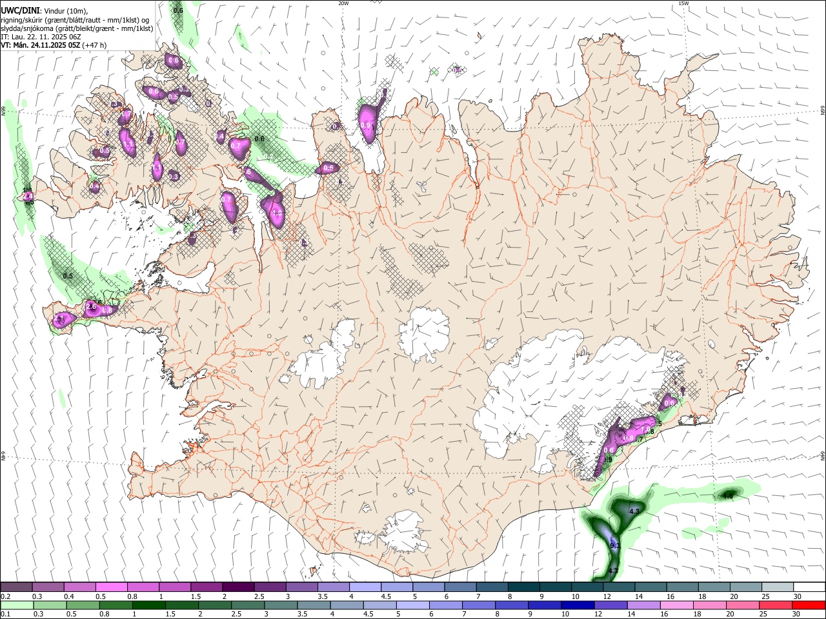826x619 pixels.
Task: Click the dark mauve 0.2 snow legend swatch
Action: point(16,587)
